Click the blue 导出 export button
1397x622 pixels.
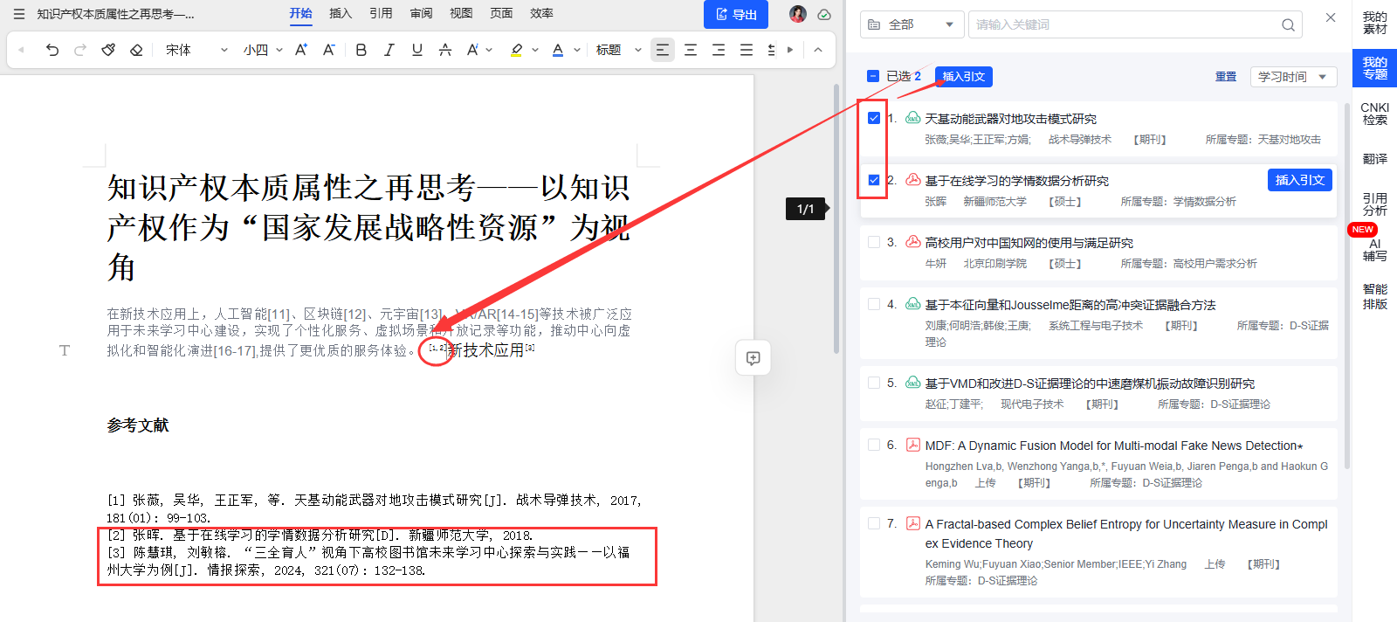point(735,14)
